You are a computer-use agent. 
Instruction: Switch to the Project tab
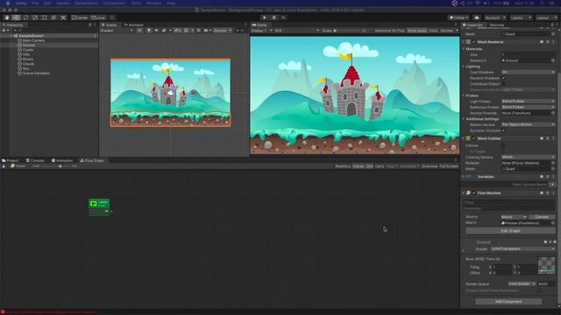11,161
